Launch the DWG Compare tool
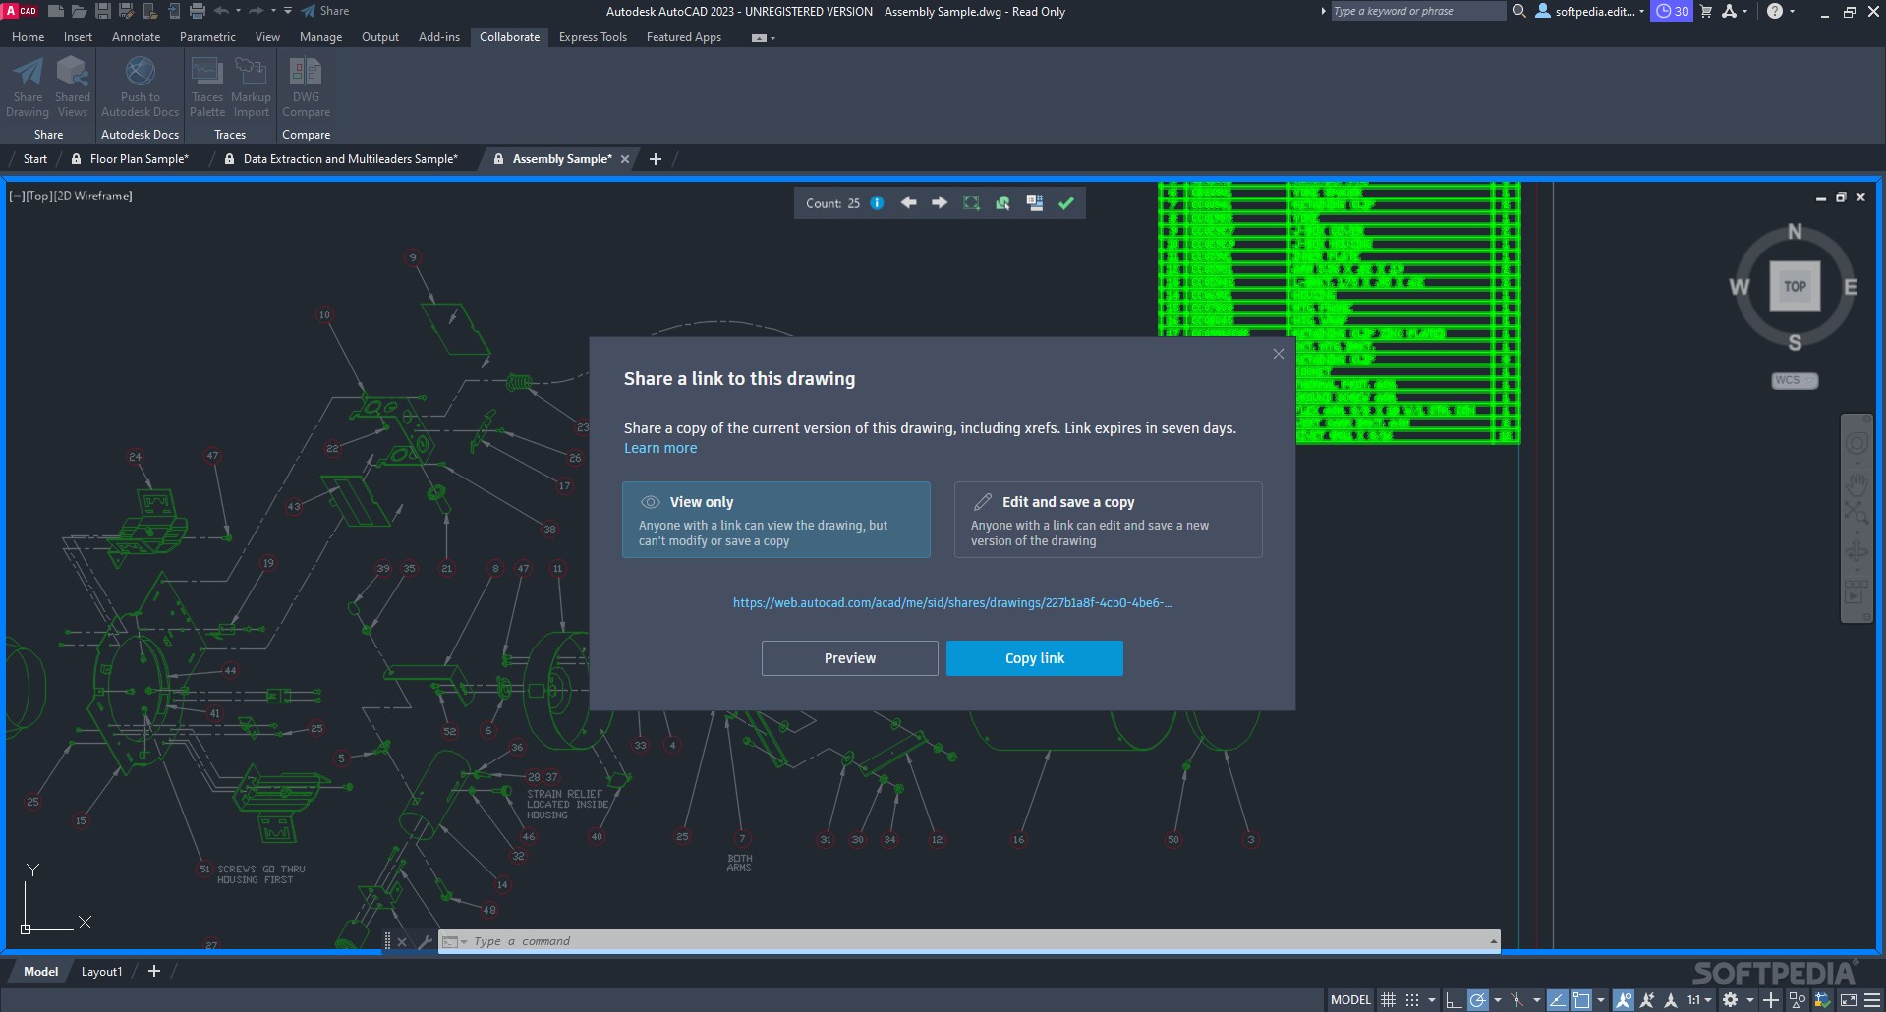1886x1012 pixels. [306, 86]
